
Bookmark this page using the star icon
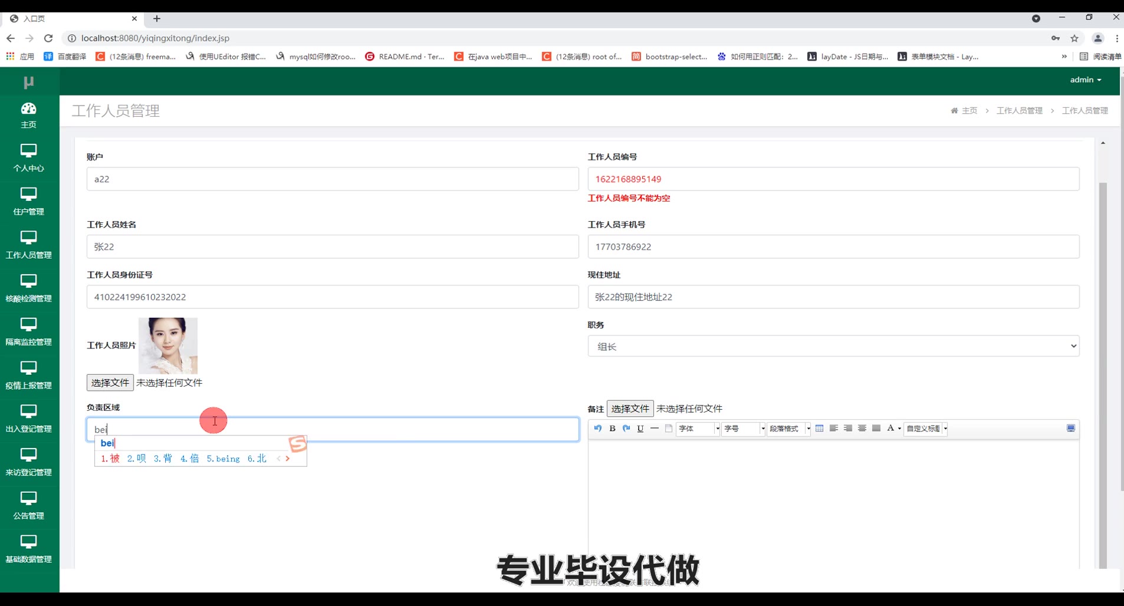[1074, 38]
